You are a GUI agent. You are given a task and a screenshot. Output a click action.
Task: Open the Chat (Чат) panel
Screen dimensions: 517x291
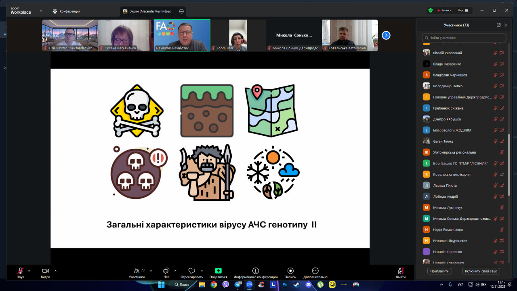tap(166, 271)
